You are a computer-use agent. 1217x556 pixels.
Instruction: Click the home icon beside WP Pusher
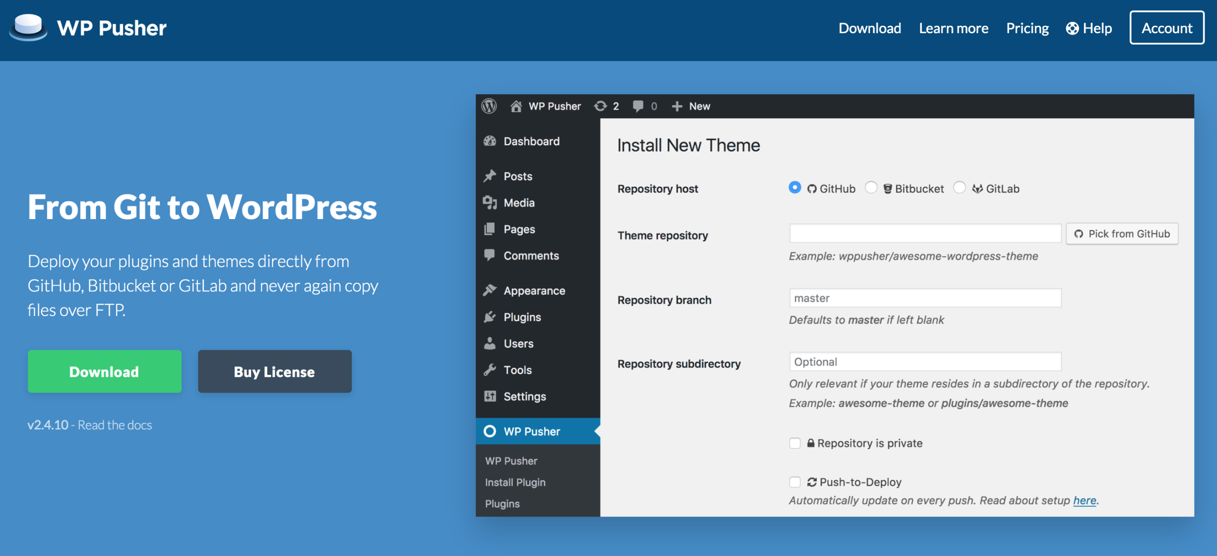pos(516,106)
